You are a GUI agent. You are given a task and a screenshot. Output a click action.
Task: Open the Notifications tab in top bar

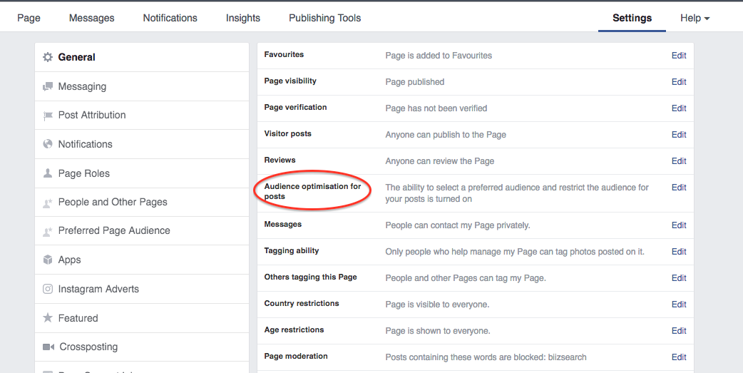(x=170, y=18)
